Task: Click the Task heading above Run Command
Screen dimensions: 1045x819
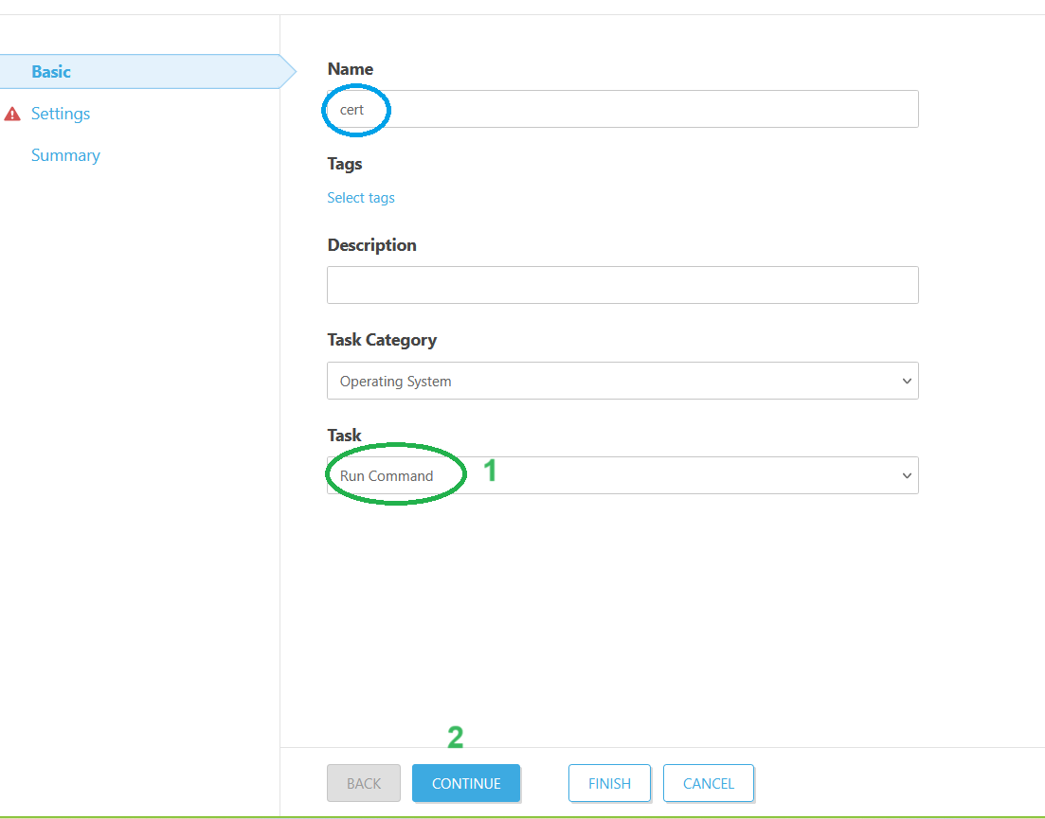Action: [x=344, y=435]
